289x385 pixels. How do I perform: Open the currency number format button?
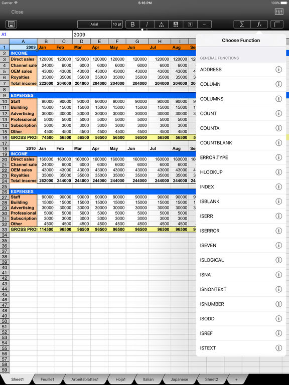point(190,24)
